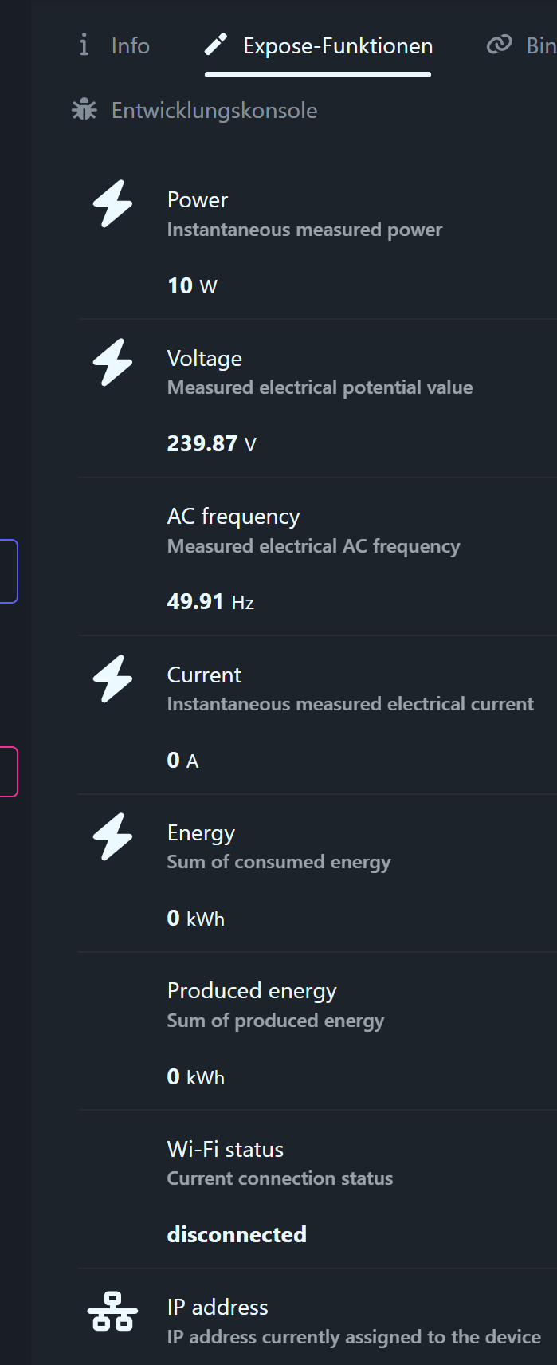Click the Voltage lightning bolt icon
The width and height of the screenshot is (557, 1365).
coord(113,362)
